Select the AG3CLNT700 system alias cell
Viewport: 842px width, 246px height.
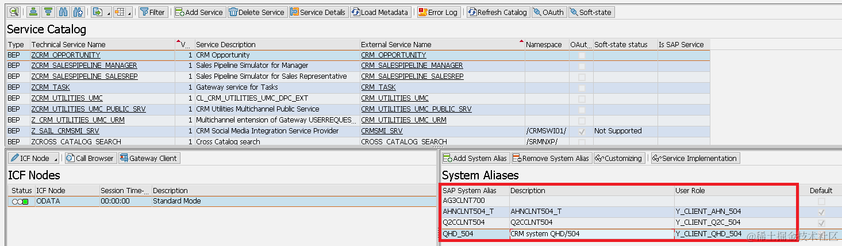[x=475, y=201]
